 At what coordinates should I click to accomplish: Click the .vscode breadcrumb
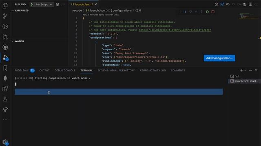point(77,11)
